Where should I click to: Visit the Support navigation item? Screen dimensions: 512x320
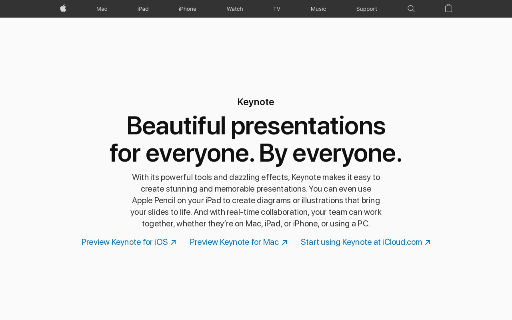(x=366, y=9)
